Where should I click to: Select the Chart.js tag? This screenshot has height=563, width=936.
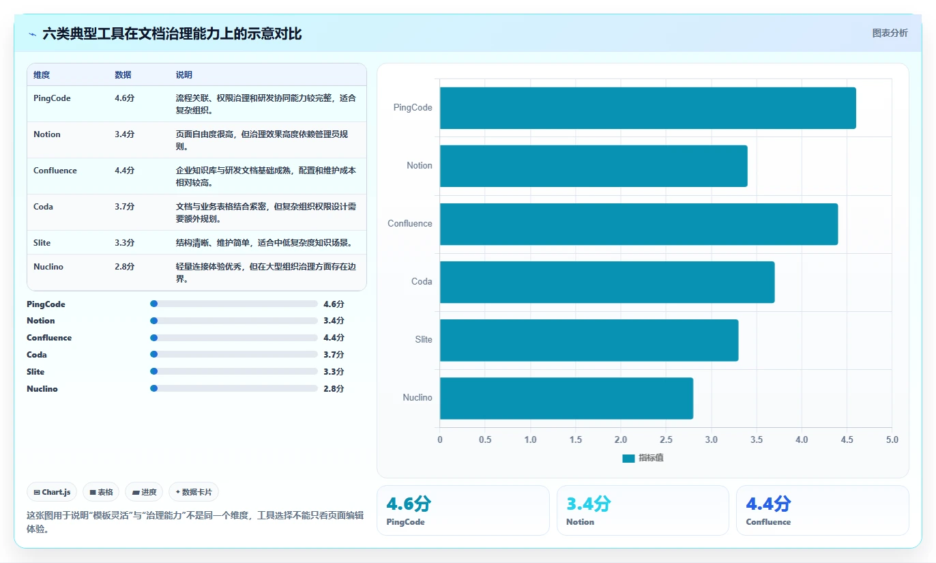pos(52,492)
